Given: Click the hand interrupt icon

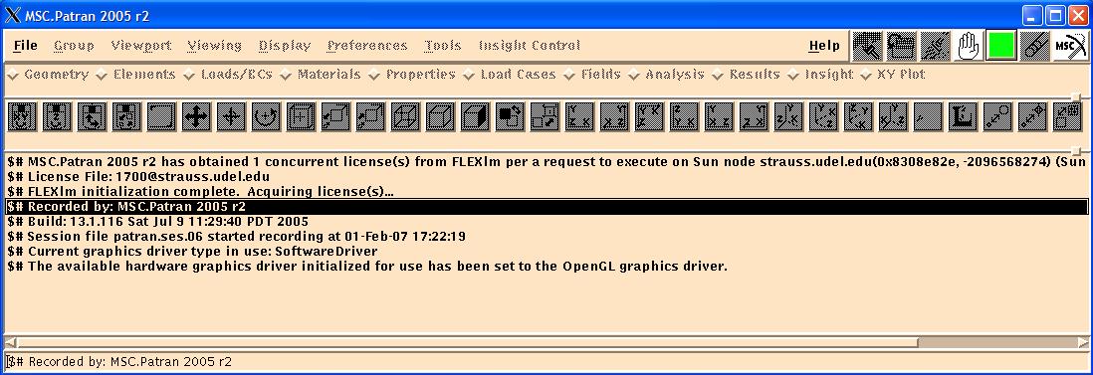Looking at the screenshot, I should [969, 46].
